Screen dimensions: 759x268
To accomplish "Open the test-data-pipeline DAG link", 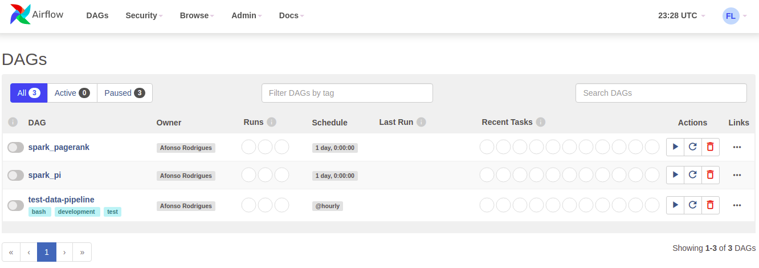I will click(62, 200).
